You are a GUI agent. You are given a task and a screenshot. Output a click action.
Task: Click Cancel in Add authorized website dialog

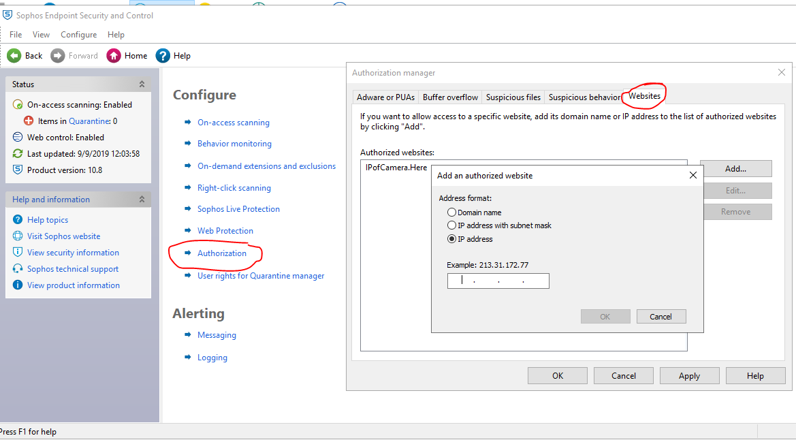[661, 317]
